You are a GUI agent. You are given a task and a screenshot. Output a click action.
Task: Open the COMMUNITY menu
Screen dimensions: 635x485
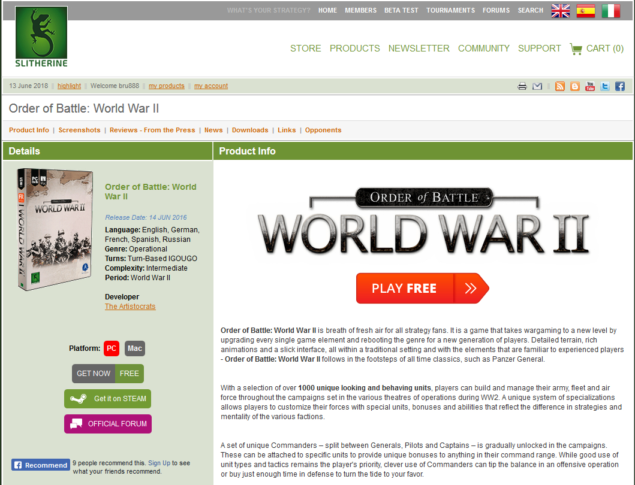point(483,48)
